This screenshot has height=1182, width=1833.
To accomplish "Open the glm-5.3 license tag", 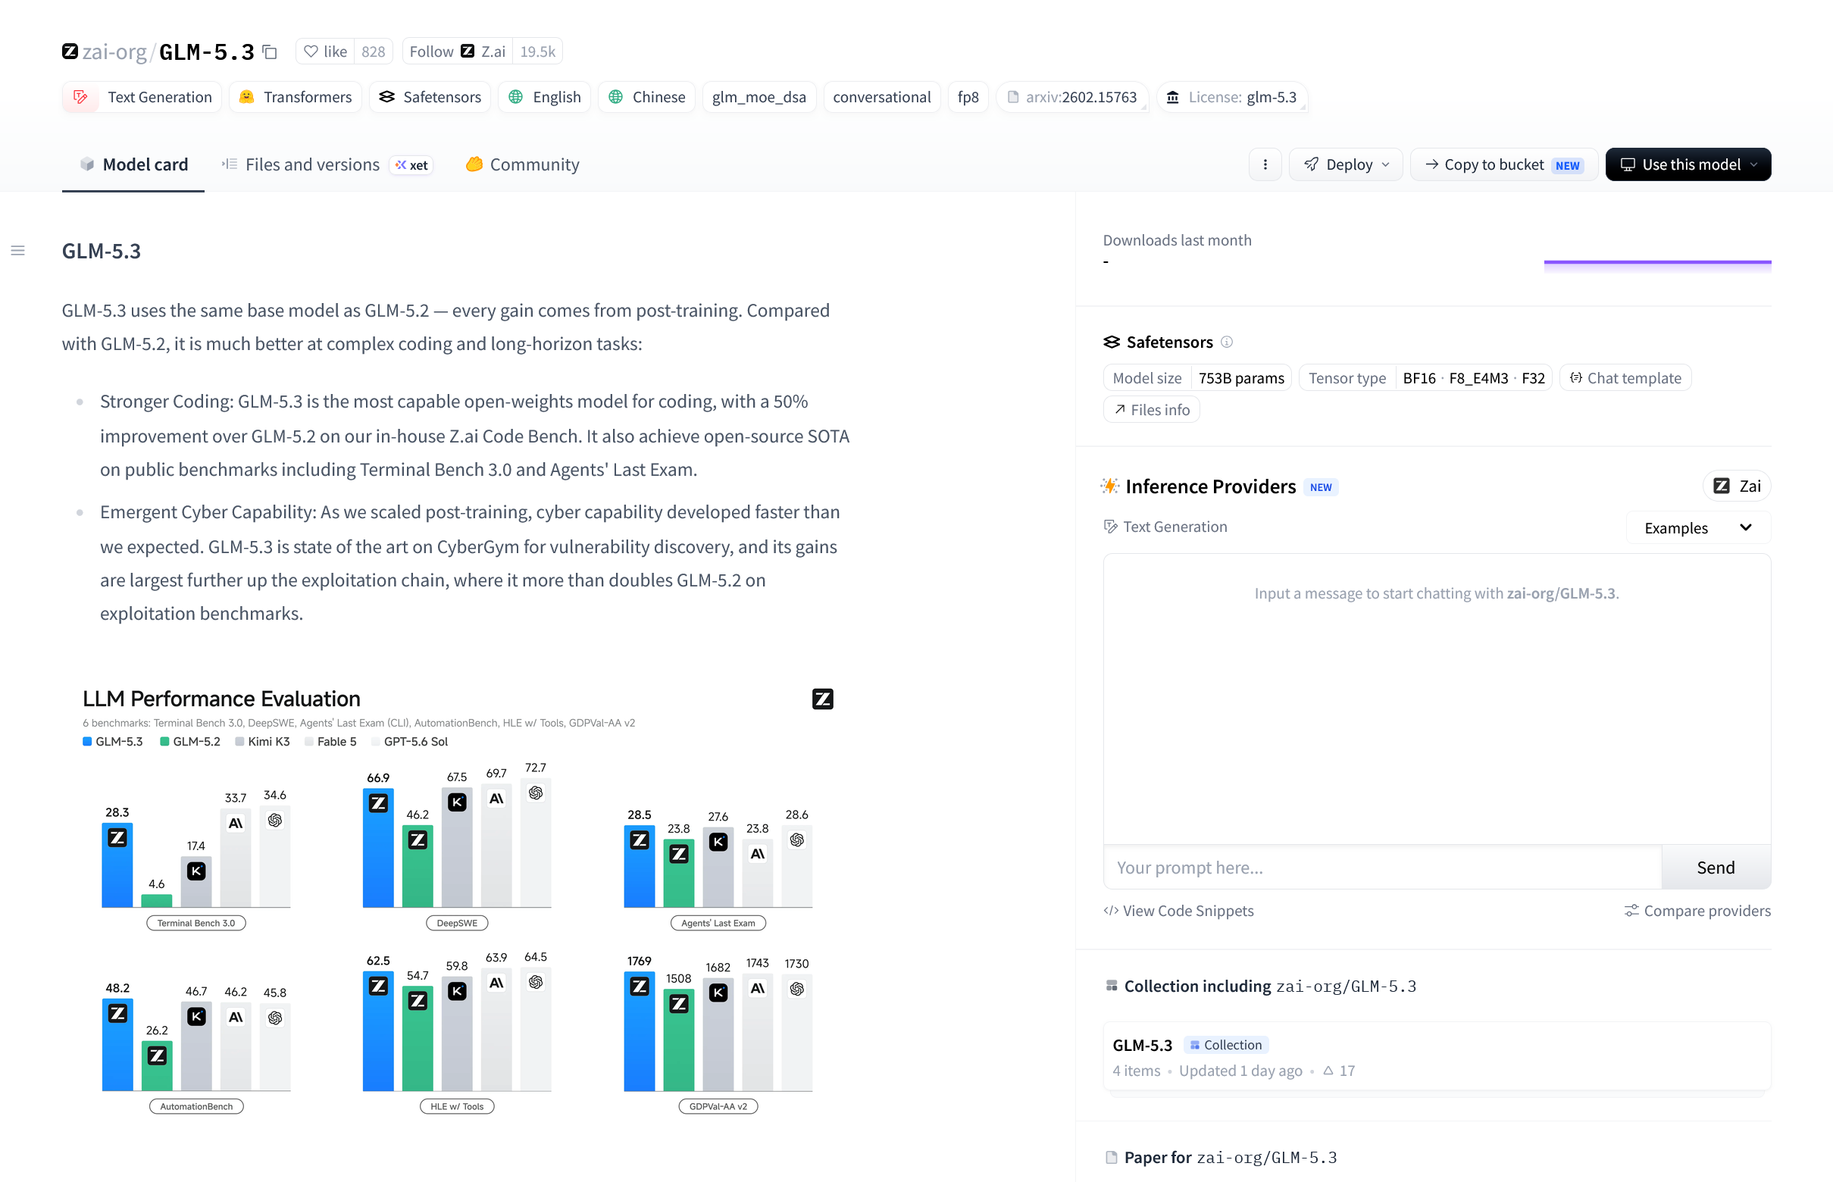I will (x=1233, y=97).
